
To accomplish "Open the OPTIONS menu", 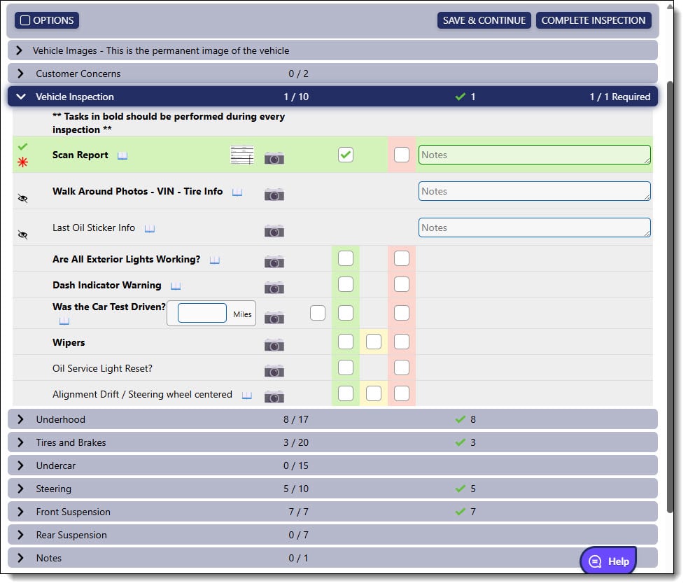I will (46, 20).
